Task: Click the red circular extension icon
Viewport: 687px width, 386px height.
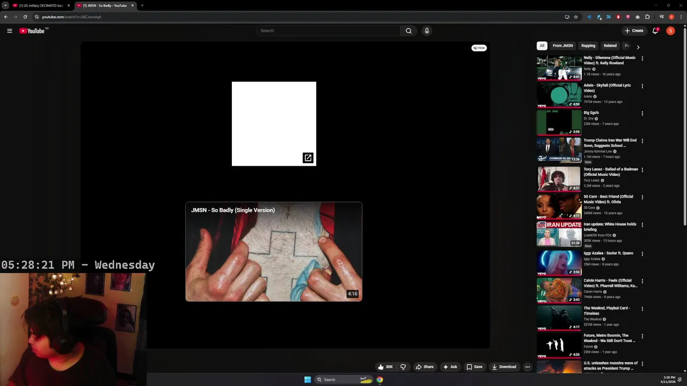Action: point(618,17)
